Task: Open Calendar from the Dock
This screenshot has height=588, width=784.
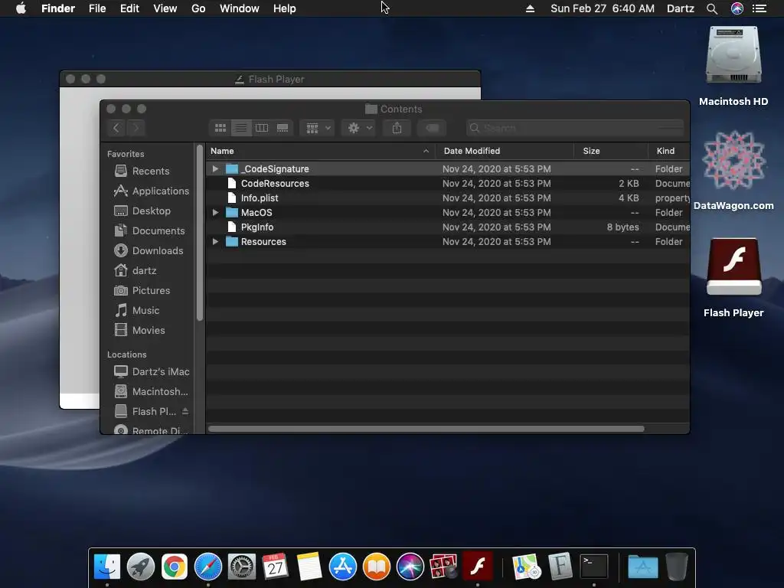Action: tap(276, 567)
